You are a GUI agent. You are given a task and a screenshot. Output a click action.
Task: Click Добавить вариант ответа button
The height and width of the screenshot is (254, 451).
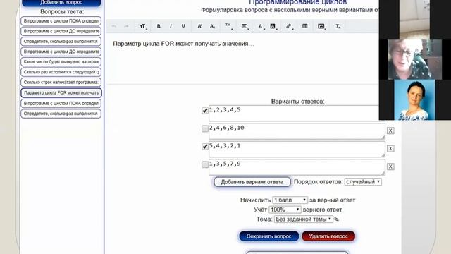pos(252,182)
